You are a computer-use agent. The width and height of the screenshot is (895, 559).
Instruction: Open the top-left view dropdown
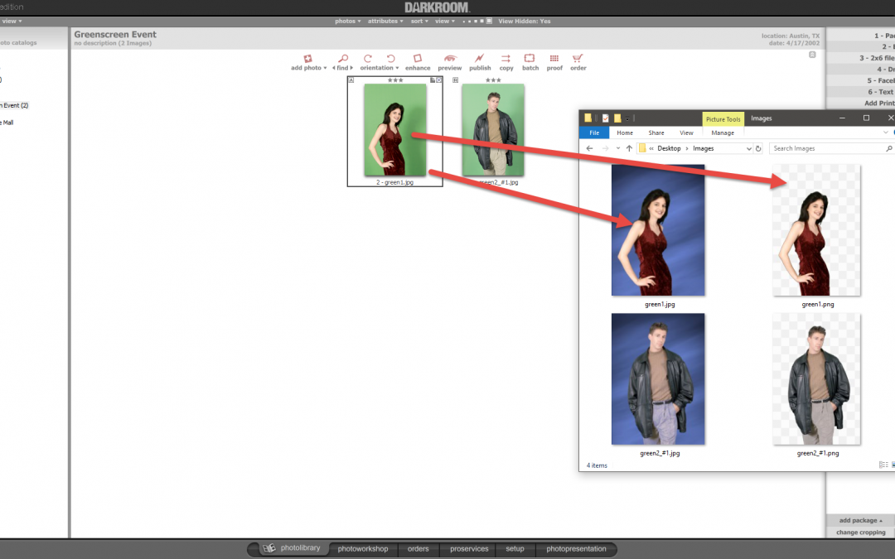coord(12,21)
